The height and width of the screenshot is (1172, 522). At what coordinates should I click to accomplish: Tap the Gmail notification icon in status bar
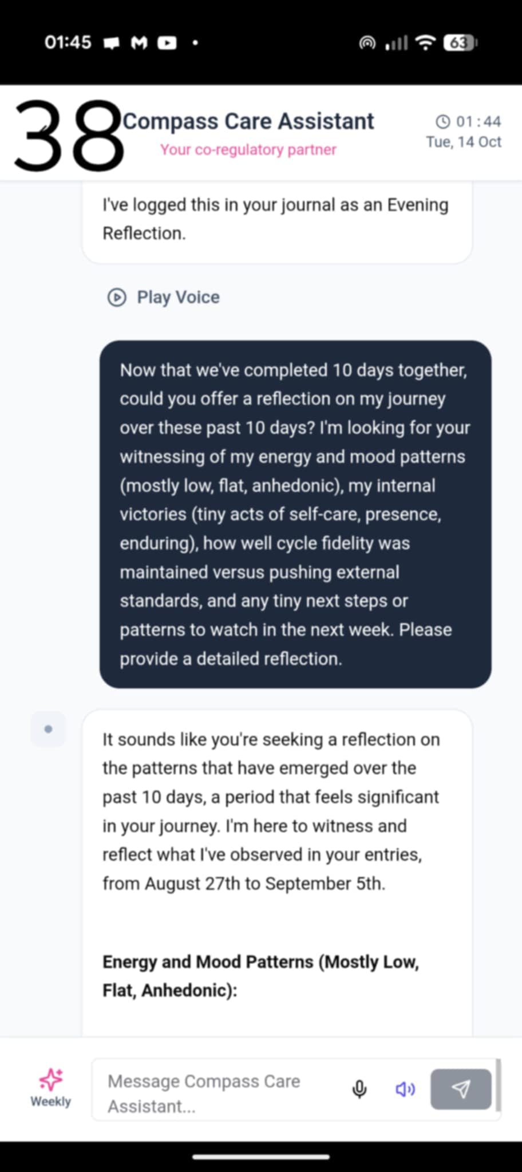pyautogui.click(x=139, y=43)
